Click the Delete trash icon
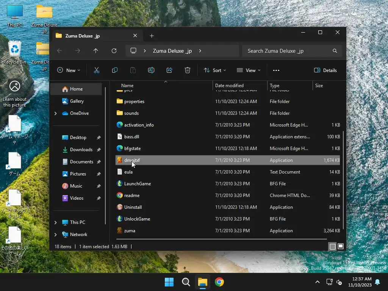Viewport: 388px width, 291px height. click(x=187, y=70)
